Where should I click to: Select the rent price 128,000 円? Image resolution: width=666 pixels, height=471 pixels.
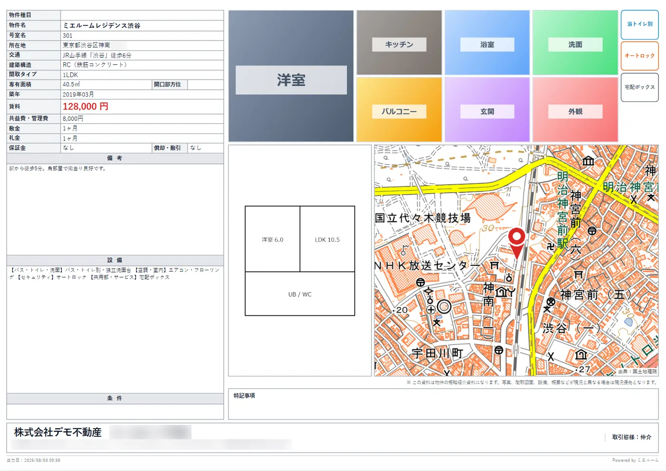86,107
